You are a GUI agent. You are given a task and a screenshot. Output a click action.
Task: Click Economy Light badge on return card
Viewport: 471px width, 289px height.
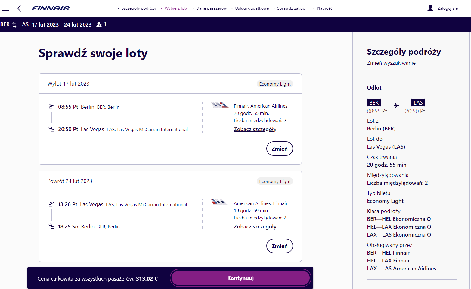[275, 181]
